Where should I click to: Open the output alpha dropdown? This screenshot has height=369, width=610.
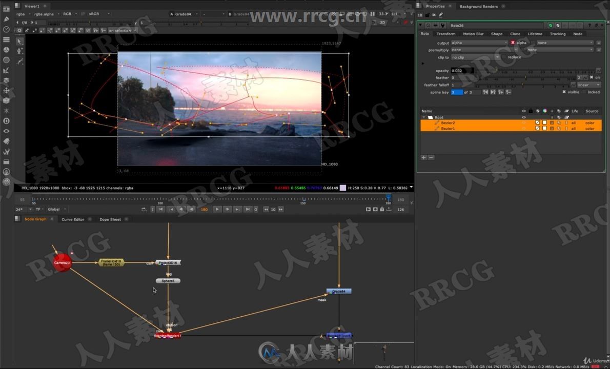(x=479, y=43)
